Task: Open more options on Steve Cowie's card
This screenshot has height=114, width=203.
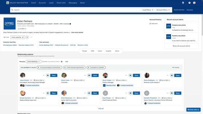Action: pyautogui.click(x=85, y=75)
